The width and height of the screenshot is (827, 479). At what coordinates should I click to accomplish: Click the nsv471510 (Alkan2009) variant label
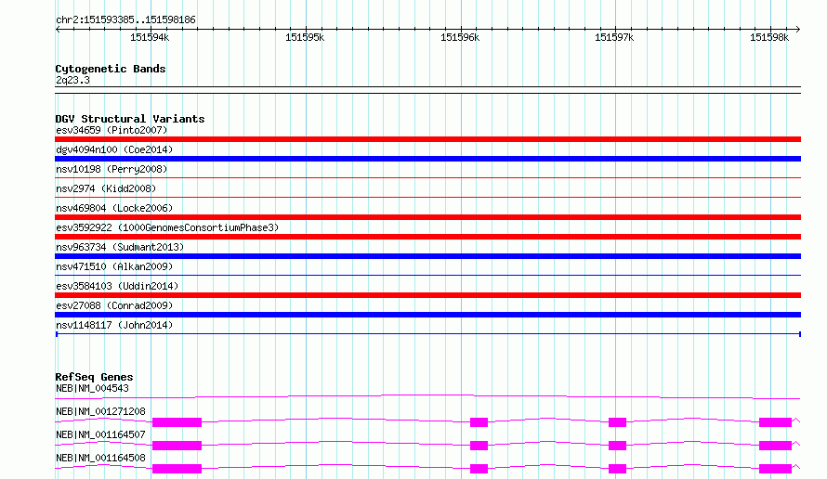click(x=114, y=266)
